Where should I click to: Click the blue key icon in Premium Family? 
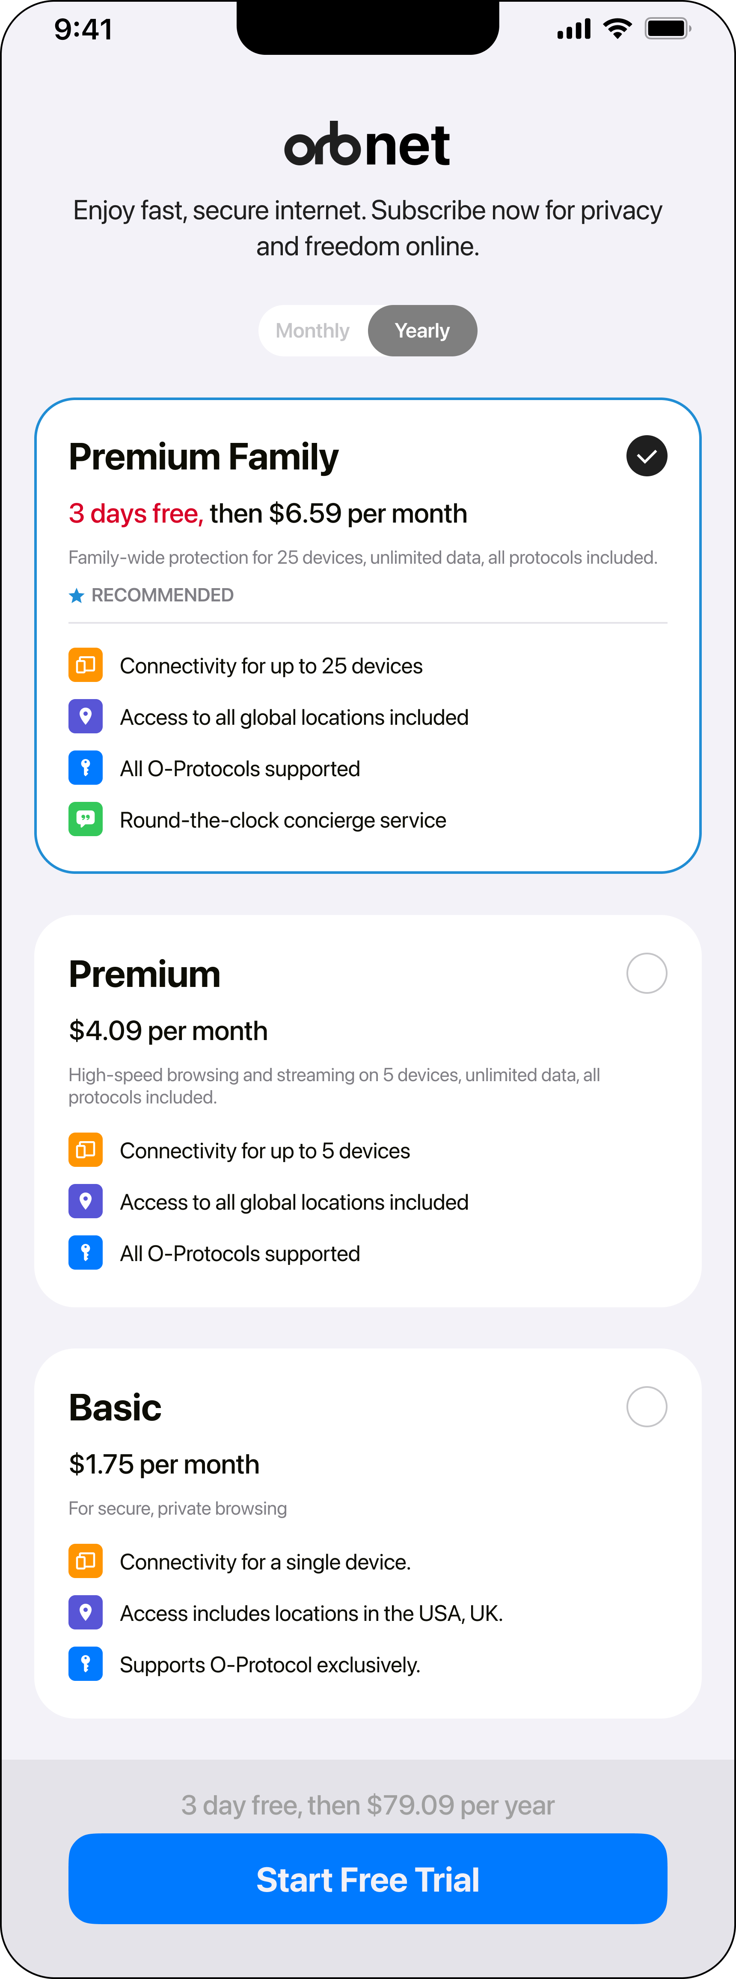85,768
